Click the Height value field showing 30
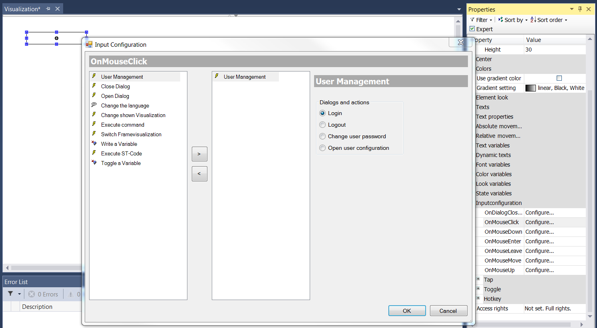Image resolution: width=597 pixels, height=328 pixels. click(x=555, y=50)
